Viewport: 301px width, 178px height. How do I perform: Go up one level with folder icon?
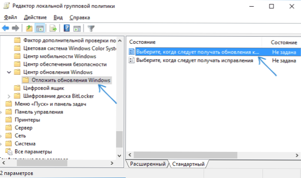coord(29,28)
